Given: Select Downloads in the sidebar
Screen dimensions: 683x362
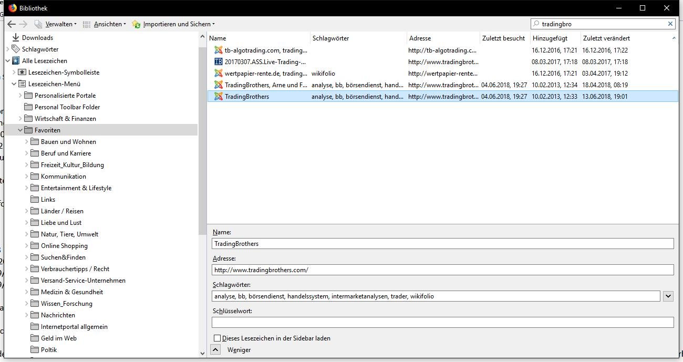Looking at the screenshot, I should click(37, 38).
